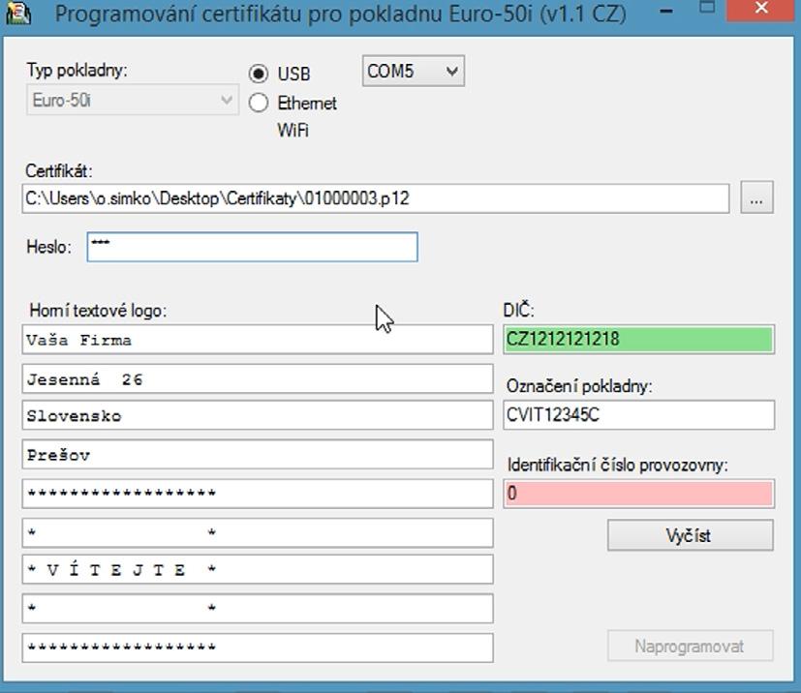Image resolution: width=801 pixels, height=693 pixels.
Task: Open the COM5 port dropdown
Action: 414,71
